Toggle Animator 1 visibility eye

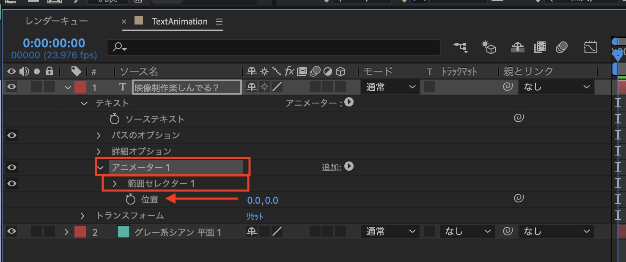coord(11,167)
